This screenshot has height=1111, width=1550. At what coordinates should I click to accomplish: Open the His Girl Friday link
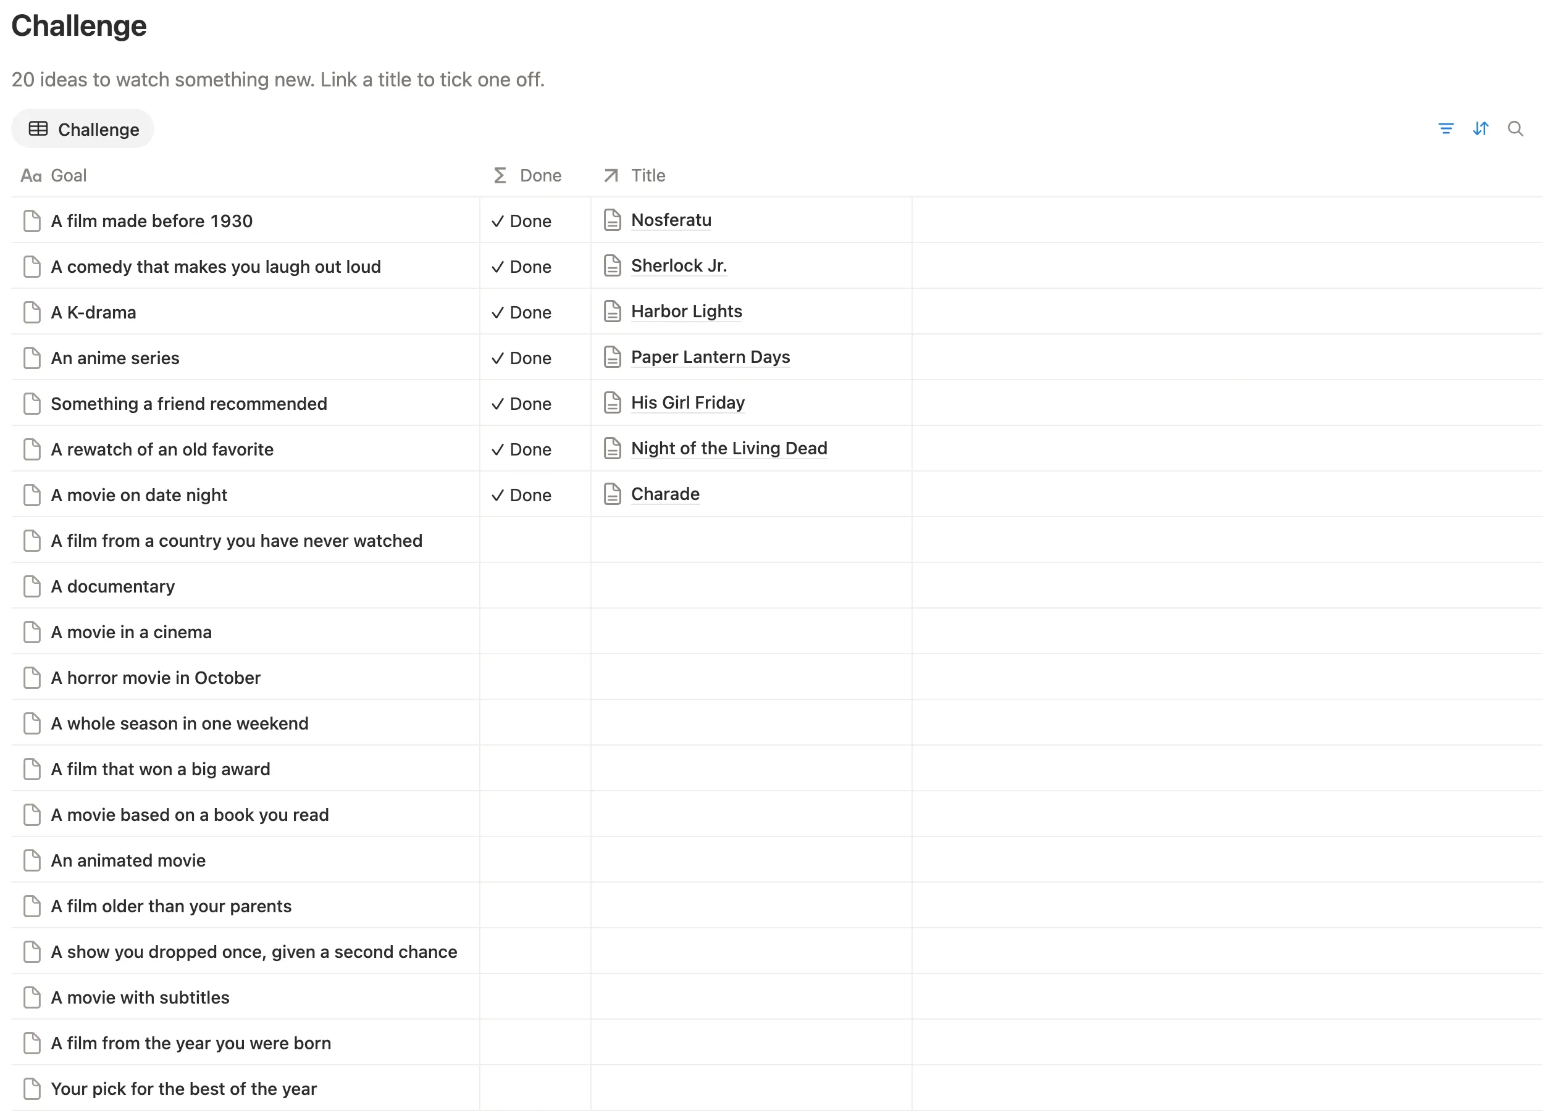[x=687, y=403]
